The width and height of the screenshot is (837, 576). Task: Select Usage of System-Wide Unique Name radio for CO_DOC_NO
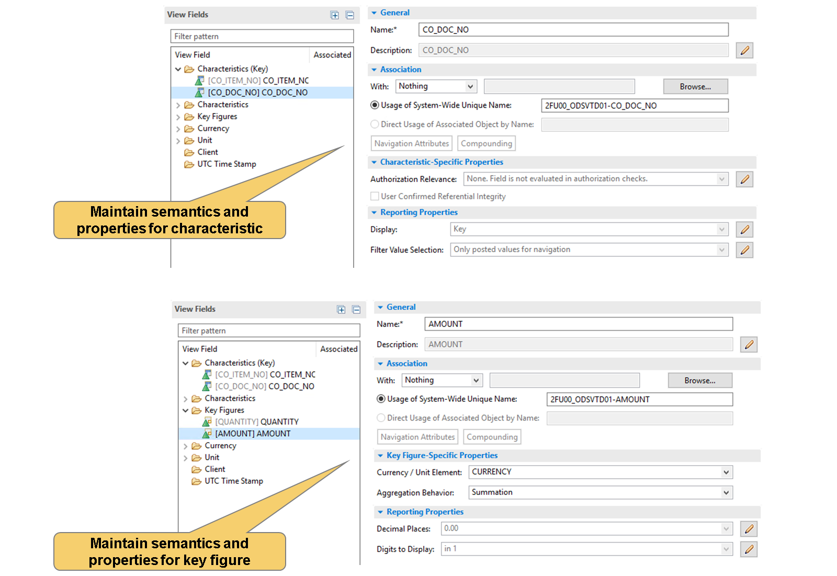375,105
